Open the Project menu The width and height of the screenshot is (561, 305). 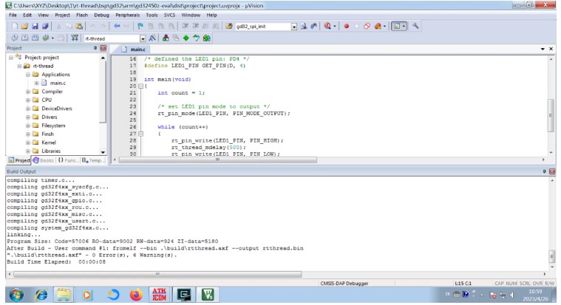pyautogui.click(x=62, y=15)
